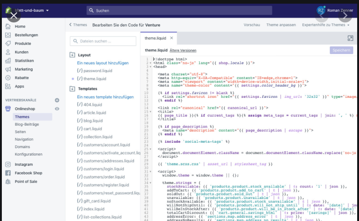359x221 pixels.
Task: Click the Marketing megaphone icon
Action: [8, 69]
